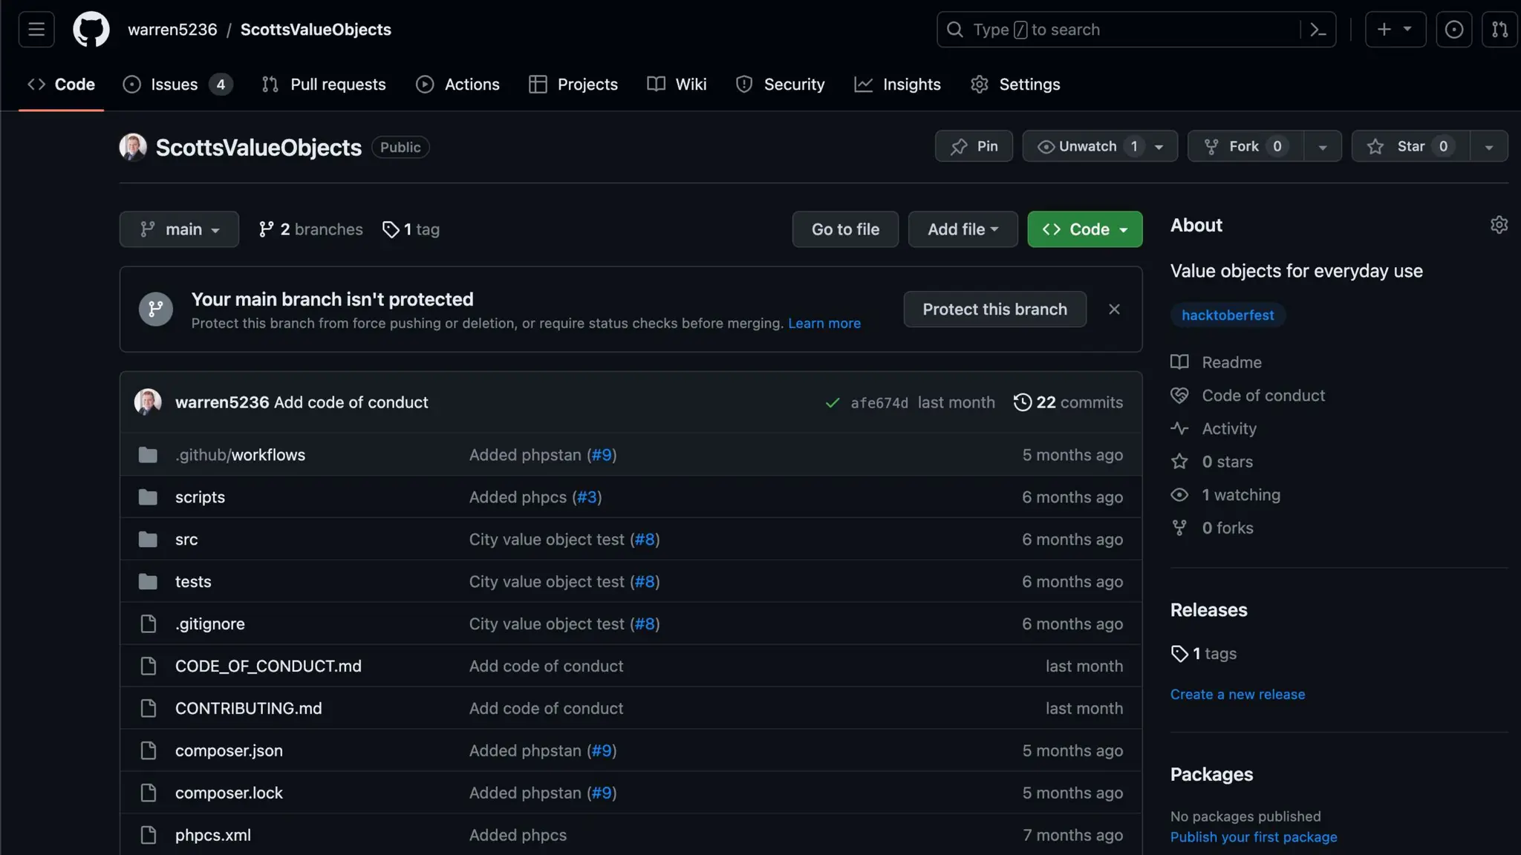This screenshot has height=855, width=1521.
Task: Pin this repository to profile
Action: tap(974, 146)
